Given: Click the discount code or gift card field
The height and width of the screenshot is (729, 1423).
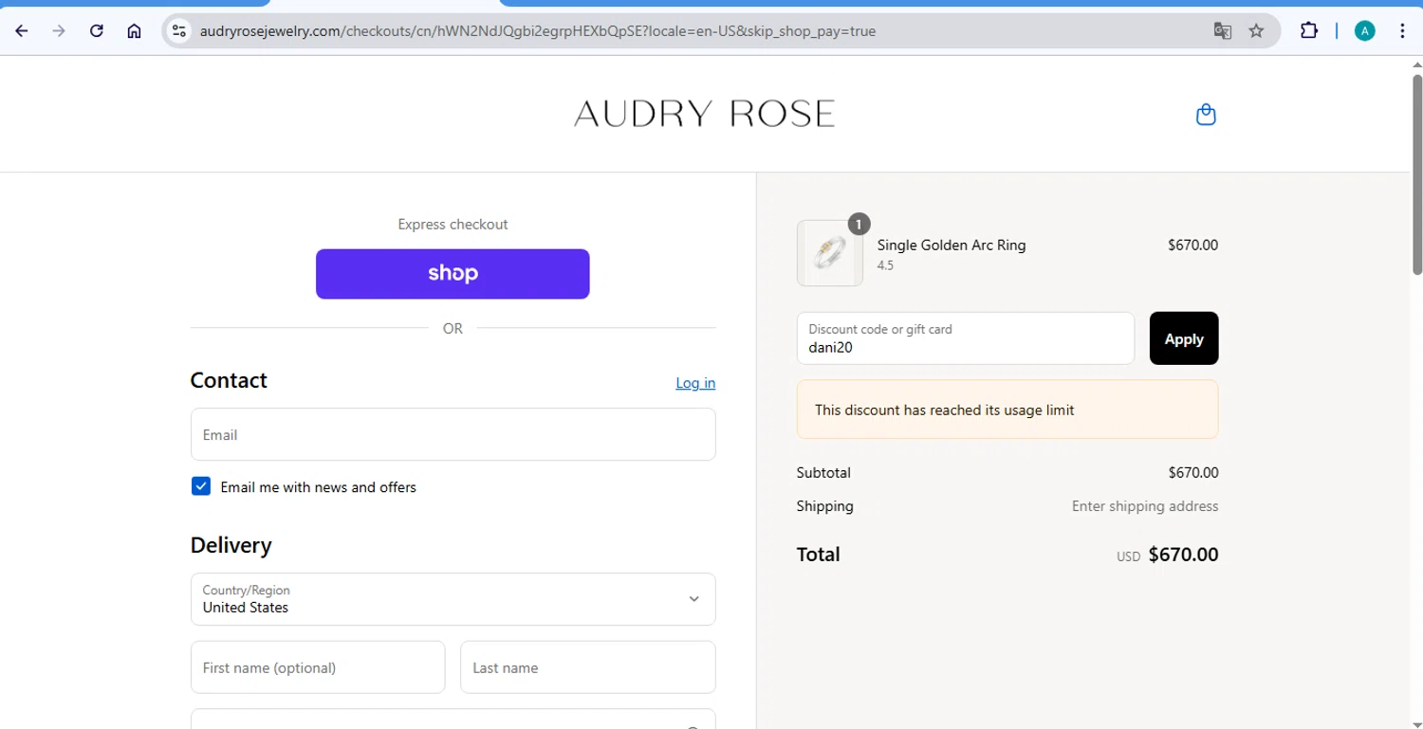Looking at the screenshot, I should [966, 338].
